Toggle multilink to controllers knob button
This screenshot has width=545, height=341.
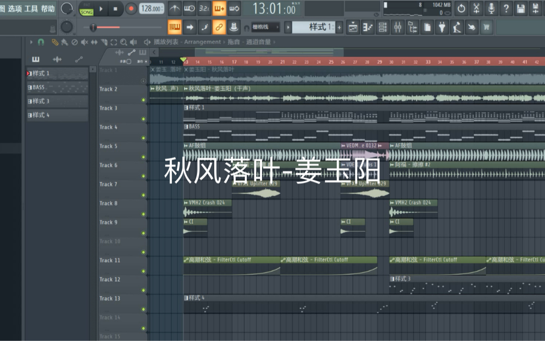234,27
